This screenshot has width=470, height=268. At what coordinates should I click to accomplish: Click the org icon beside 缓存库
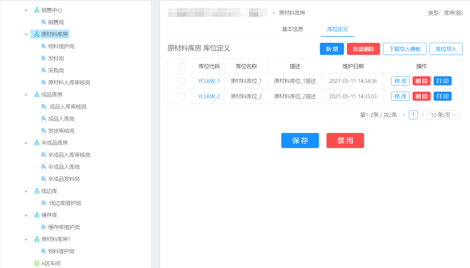[37, 215]
